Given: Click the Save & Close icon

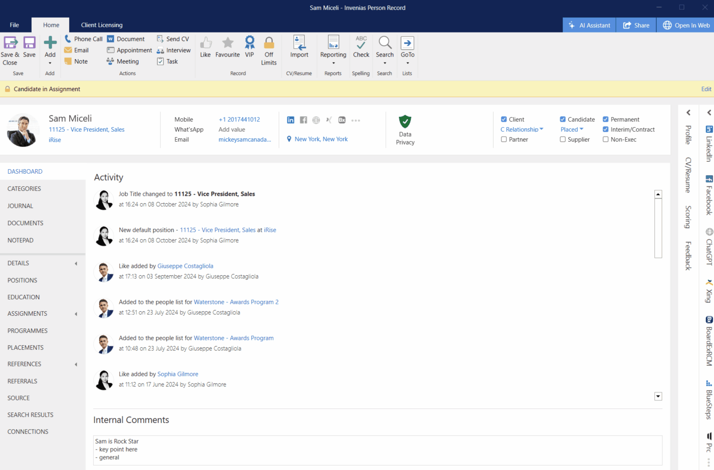Looking at the screenshot, I should [11, 43].
